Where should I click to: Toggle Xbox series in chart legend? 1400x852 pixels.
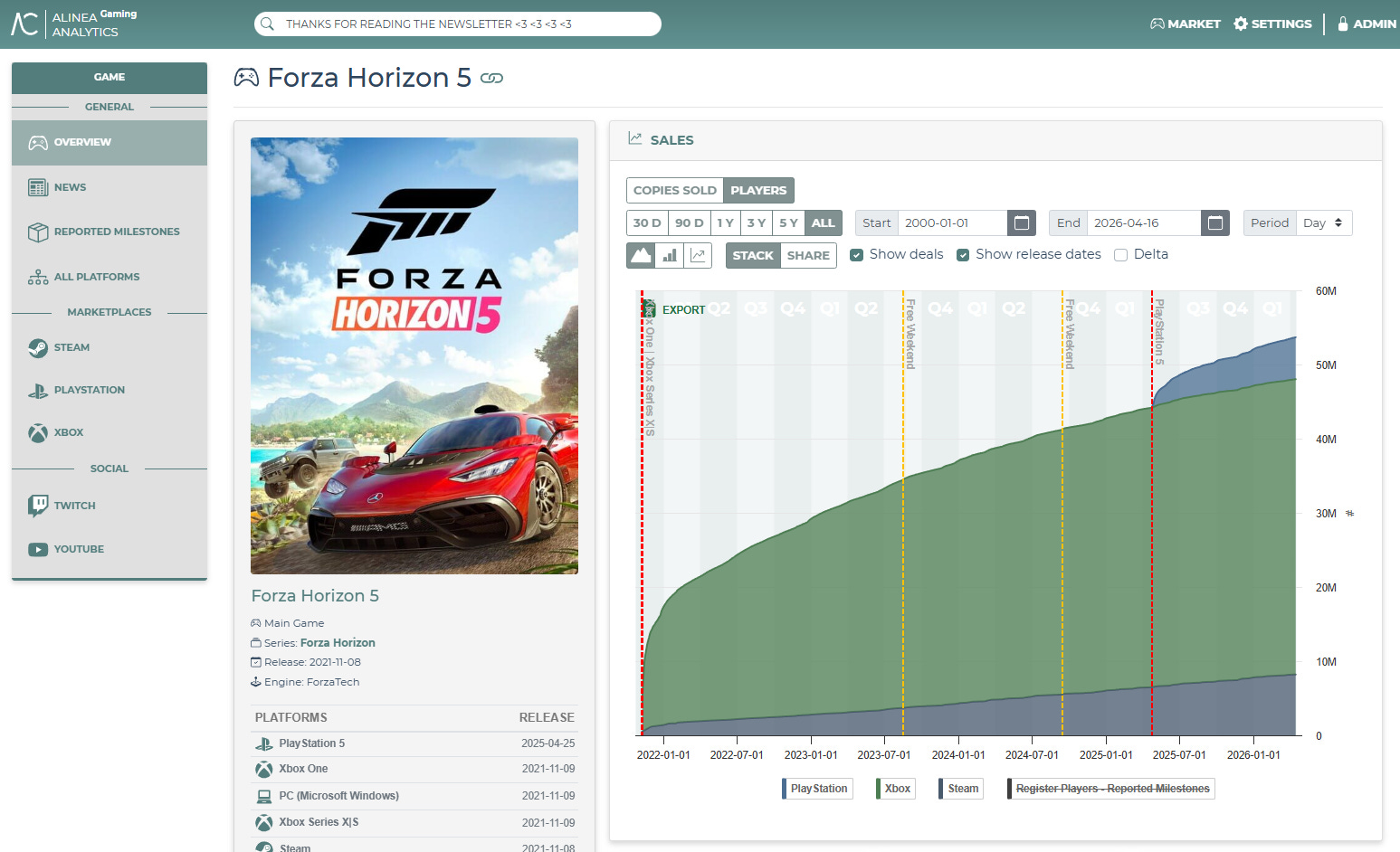896,789
